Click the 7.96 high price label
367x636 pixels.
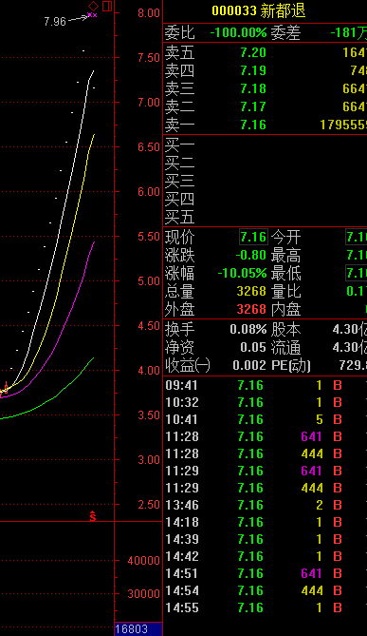point(55,22)
